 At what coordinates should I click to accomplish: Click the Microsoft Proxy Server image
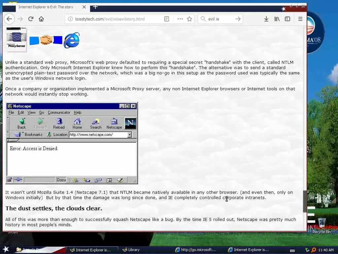[x=17, y=39]
